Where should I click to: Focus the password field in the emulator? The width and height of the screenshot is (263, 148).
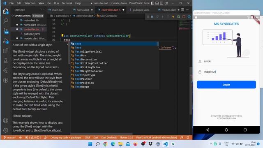[x=226, y=72]
